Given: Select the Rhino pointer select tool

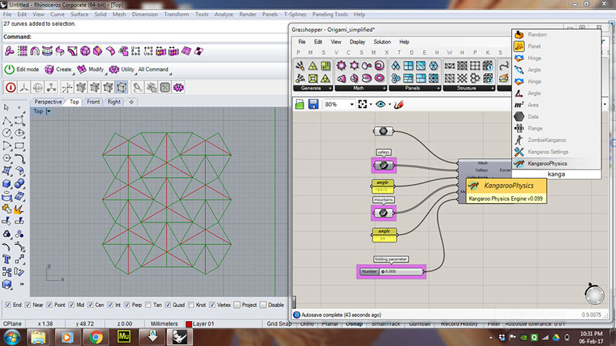Looking at the screenshot, I should click(6, 107).
